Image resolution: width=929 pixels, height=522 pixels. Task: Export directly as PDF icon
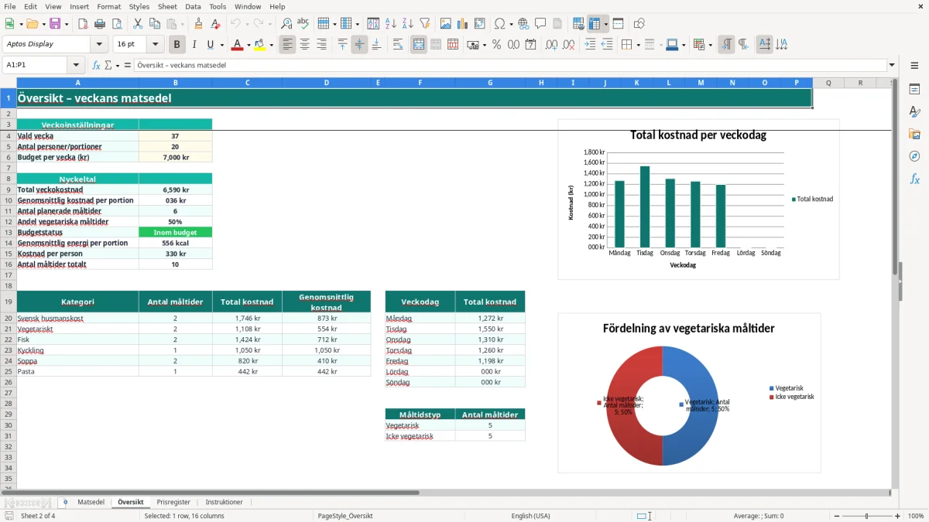coord(83,24)
